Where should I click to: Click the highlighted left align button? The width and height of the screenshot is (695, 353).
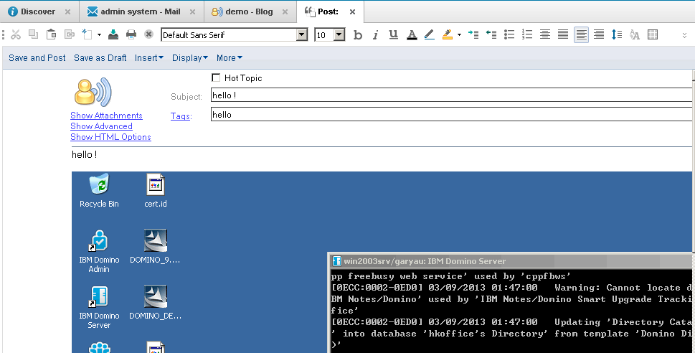tap(581, 34)
